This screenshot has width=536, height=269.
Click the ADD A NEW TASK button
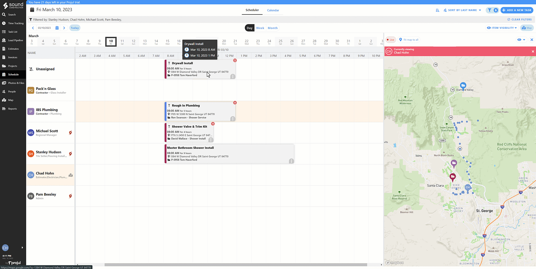[517, 10]
